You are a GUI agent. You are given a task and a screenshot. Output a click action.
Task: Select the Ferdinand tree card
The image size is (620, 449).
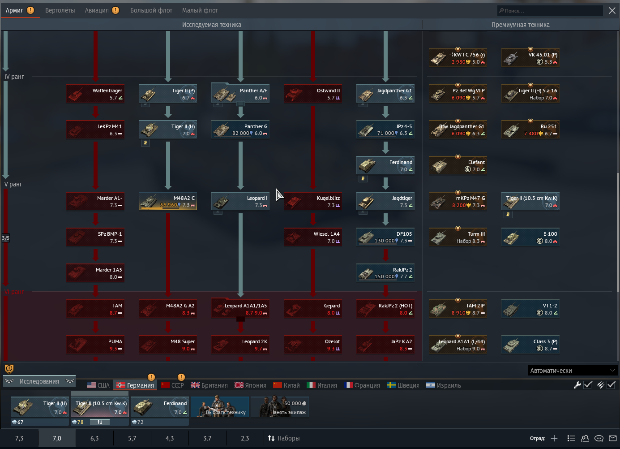385,165
